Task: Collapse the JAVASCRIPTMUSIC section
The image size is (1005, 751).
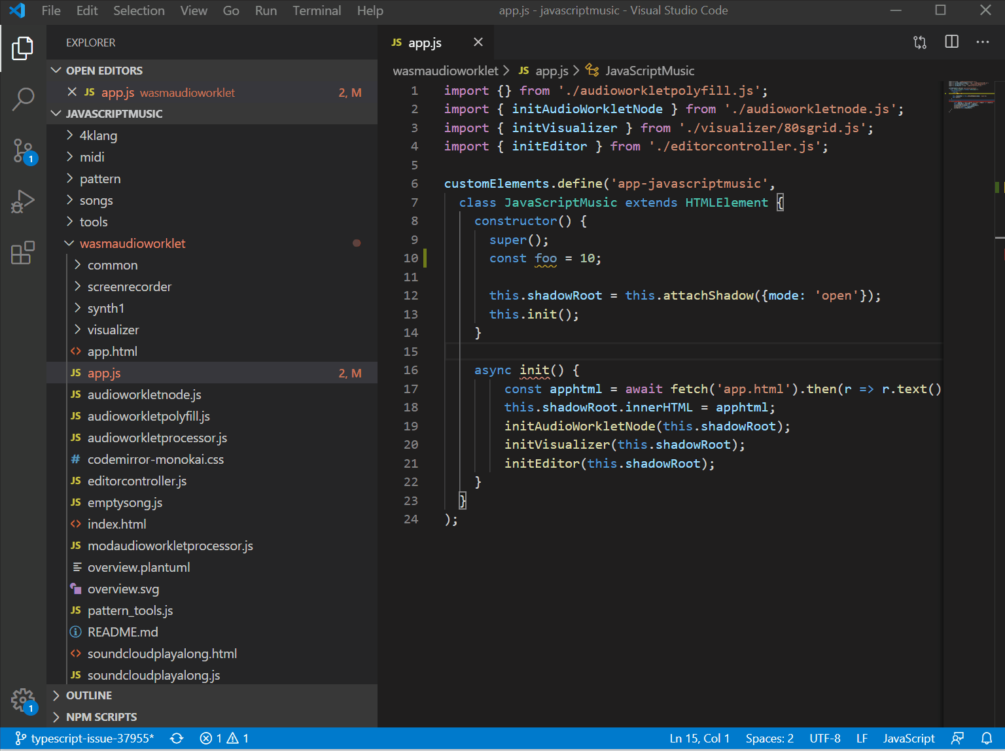Action: pos(212,113)
